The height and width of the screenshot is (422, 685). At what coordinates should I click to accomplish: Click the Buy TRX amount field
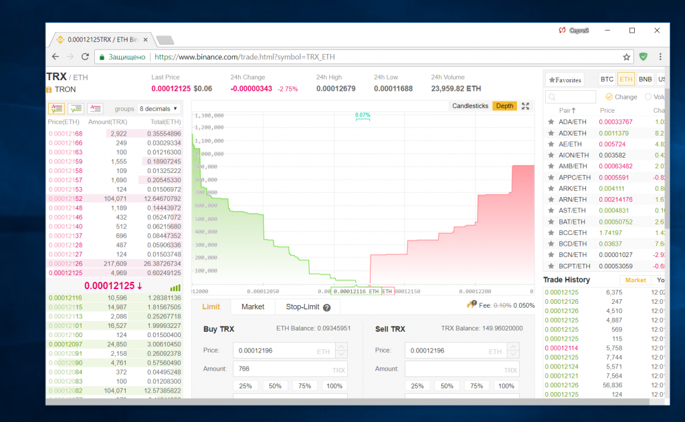(290, 369)
